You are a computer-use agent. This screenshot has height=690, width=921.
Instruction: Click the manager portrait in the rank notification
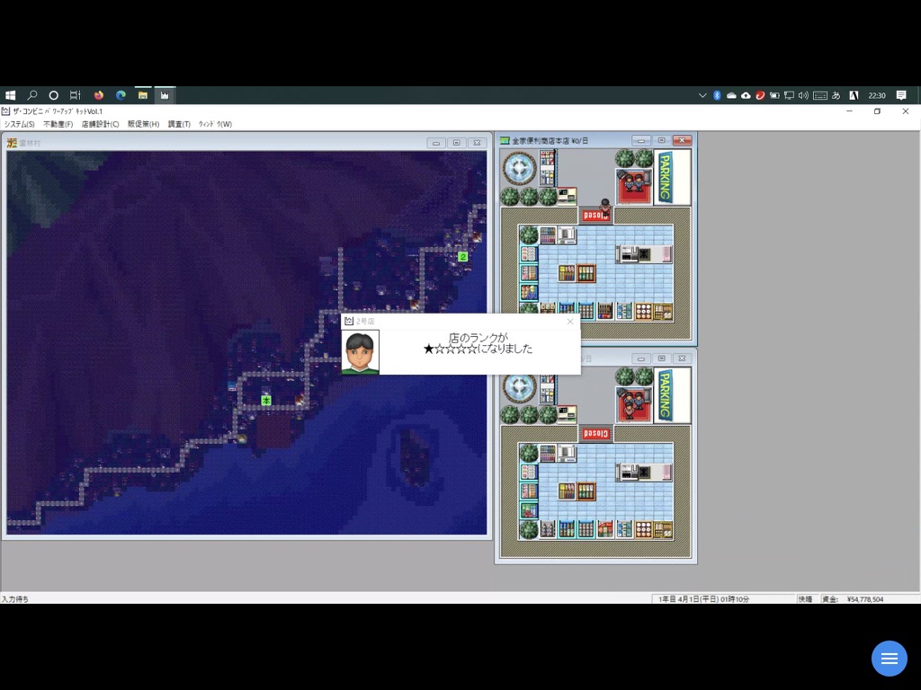pyautogui.click(x=361, y=351)
